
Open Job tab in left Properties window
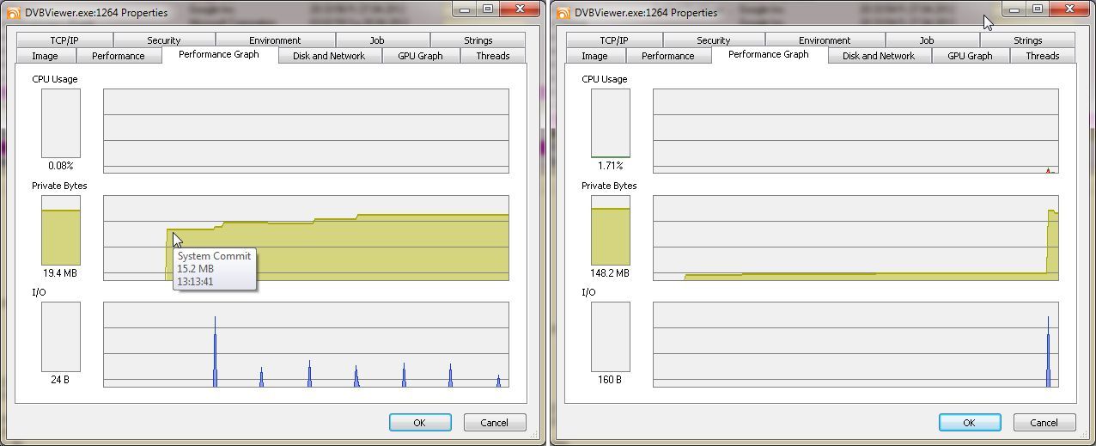click(x=377, y=40)
